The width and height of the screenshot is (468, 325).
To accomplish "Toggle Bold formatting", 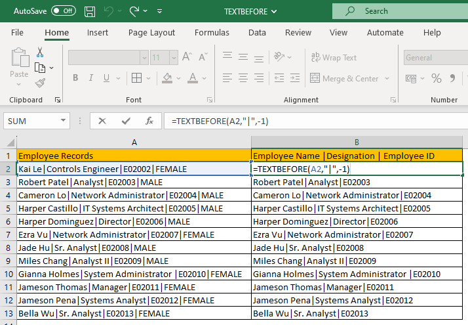I will (x=75, y=78).
